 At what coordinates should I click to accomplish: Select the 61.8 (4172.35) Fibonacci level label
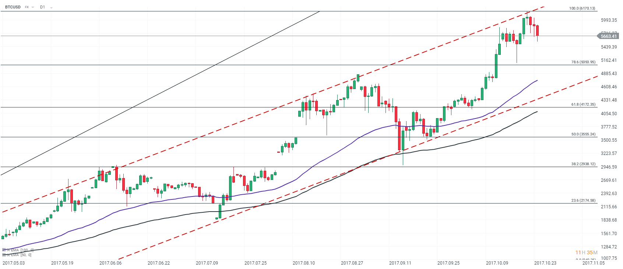[x=583, y=105]
